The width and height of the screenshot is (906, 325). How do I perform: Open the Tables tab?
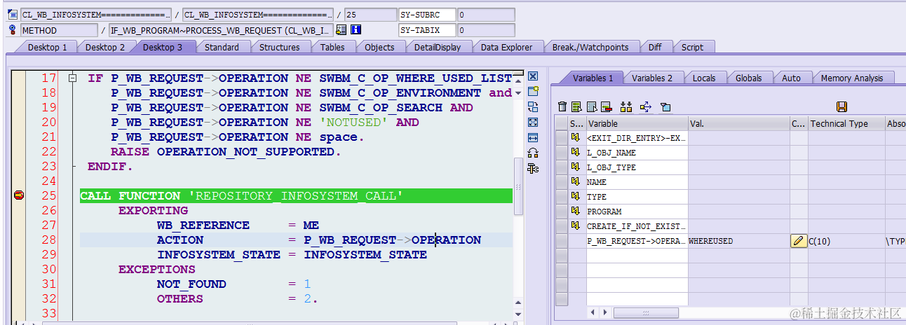click(332, 47)
